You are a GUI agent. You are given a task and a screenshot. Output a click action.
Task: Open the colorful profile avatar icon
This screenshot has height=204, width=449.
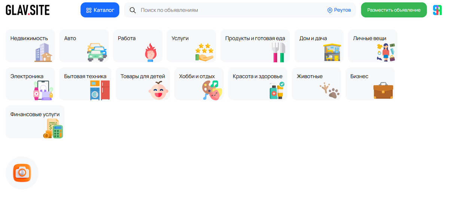click(x=437, y=10)
